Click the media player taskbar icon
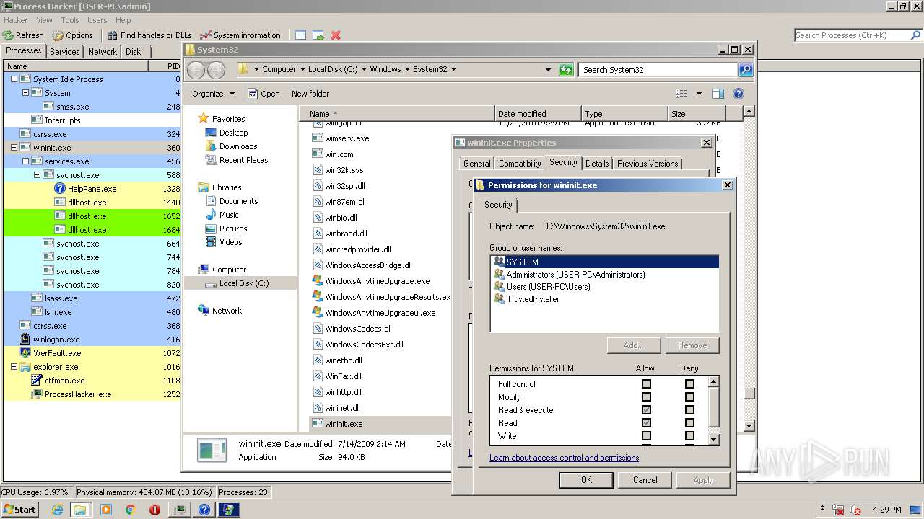 point(106,510)
